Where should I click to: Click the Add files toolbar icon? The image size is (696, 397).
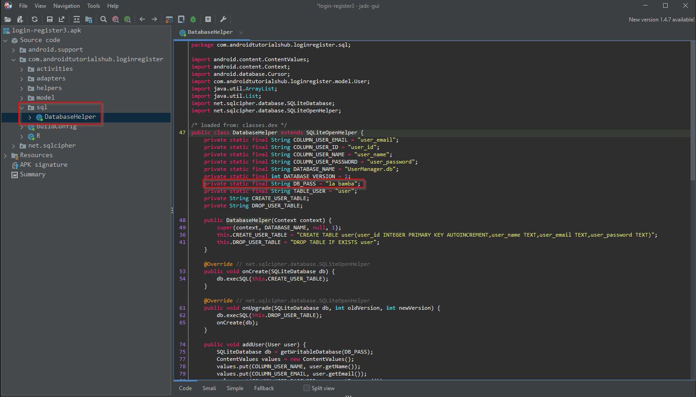point(20,19)
